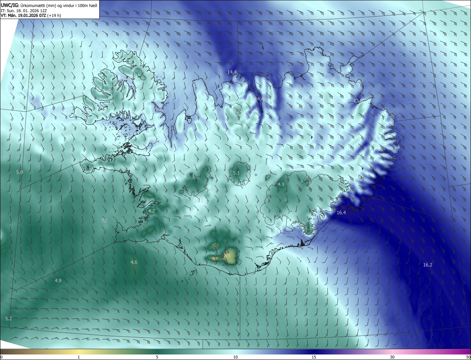471x360 pixels.
Task: Click the 2.5 value label on the yellow patch
Action: click(227, 255)
